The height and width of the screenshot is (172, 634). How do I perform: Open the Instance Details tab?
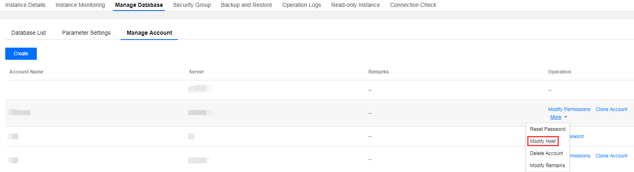point(25,5)
